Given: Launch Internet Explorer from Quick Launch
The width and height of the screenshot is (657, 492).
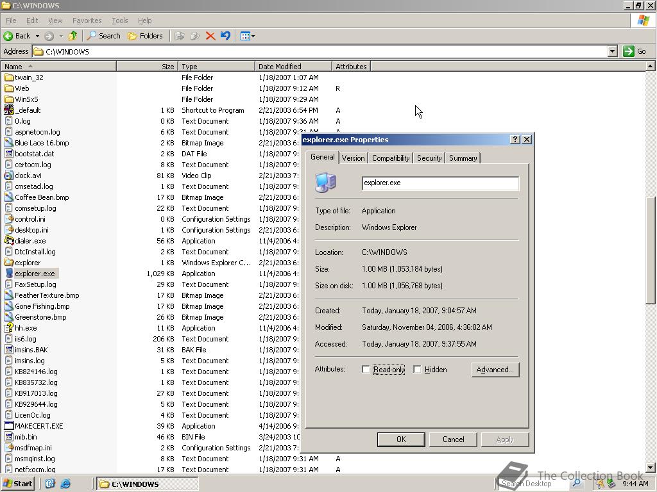Looking at the screenshot, I should coord(65,484).
